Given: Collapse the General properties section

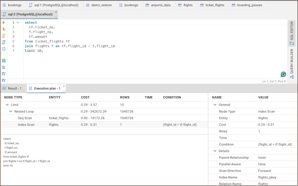Looking at the screenshot, I should tap(215, 105).
